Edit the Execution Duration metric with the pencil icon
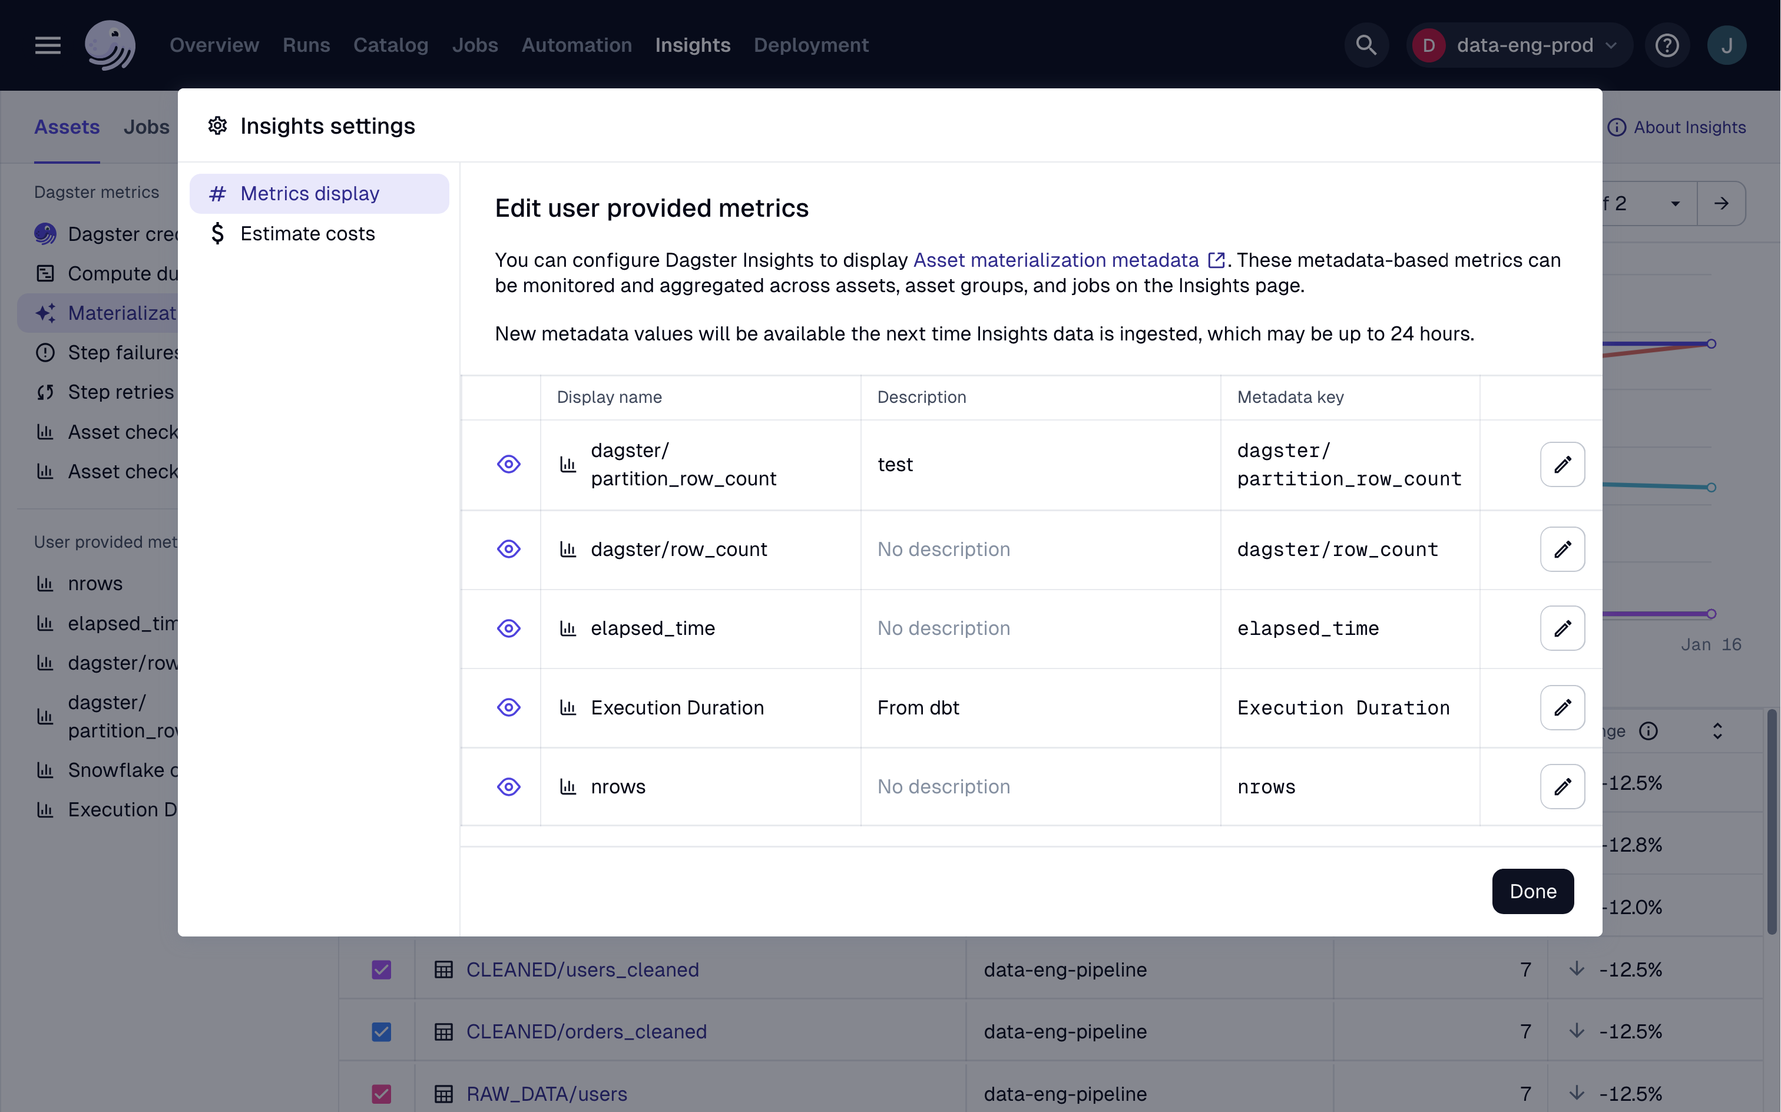1781x1112 pixels. point(1563,707)
